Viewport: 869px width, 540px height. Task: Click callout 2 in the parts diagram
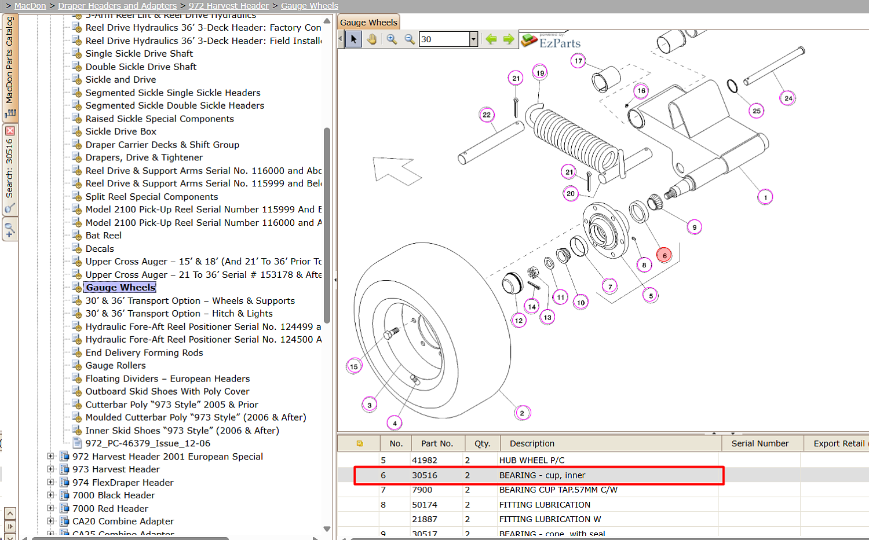tap(522, 413)
